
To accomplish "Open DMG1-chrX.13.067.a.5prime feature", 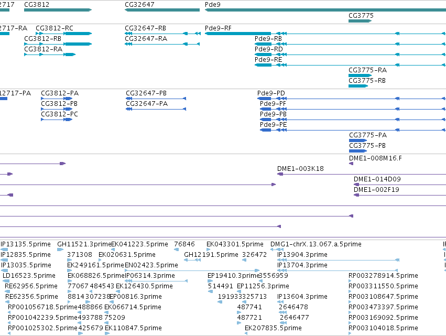I will coord(316,244).
